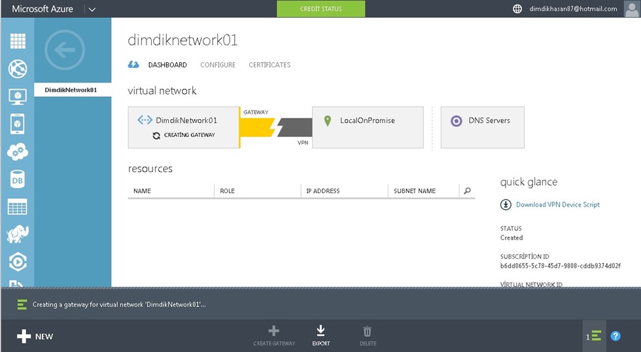641x352 pixels.
Task: Click the Created status value
Action: (x=511, y=238)
